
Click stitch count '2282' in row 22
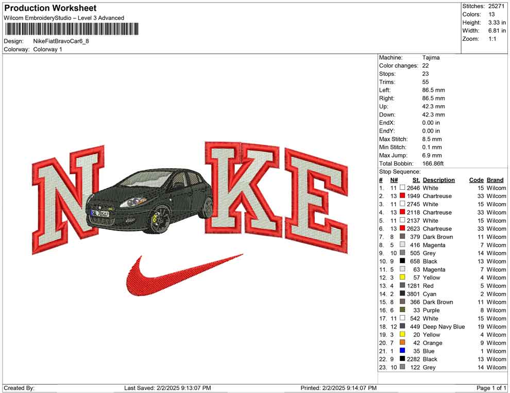(x=413, y=359)
